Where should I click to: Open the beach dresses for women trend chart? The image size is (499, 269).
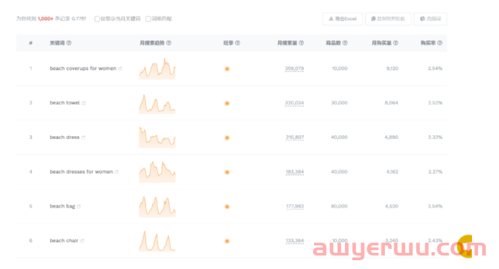[157, 172]
